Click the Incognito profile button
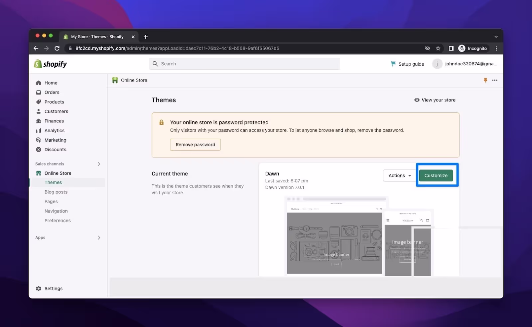This screenshot has width=532, height=327. tap(473, 48)
